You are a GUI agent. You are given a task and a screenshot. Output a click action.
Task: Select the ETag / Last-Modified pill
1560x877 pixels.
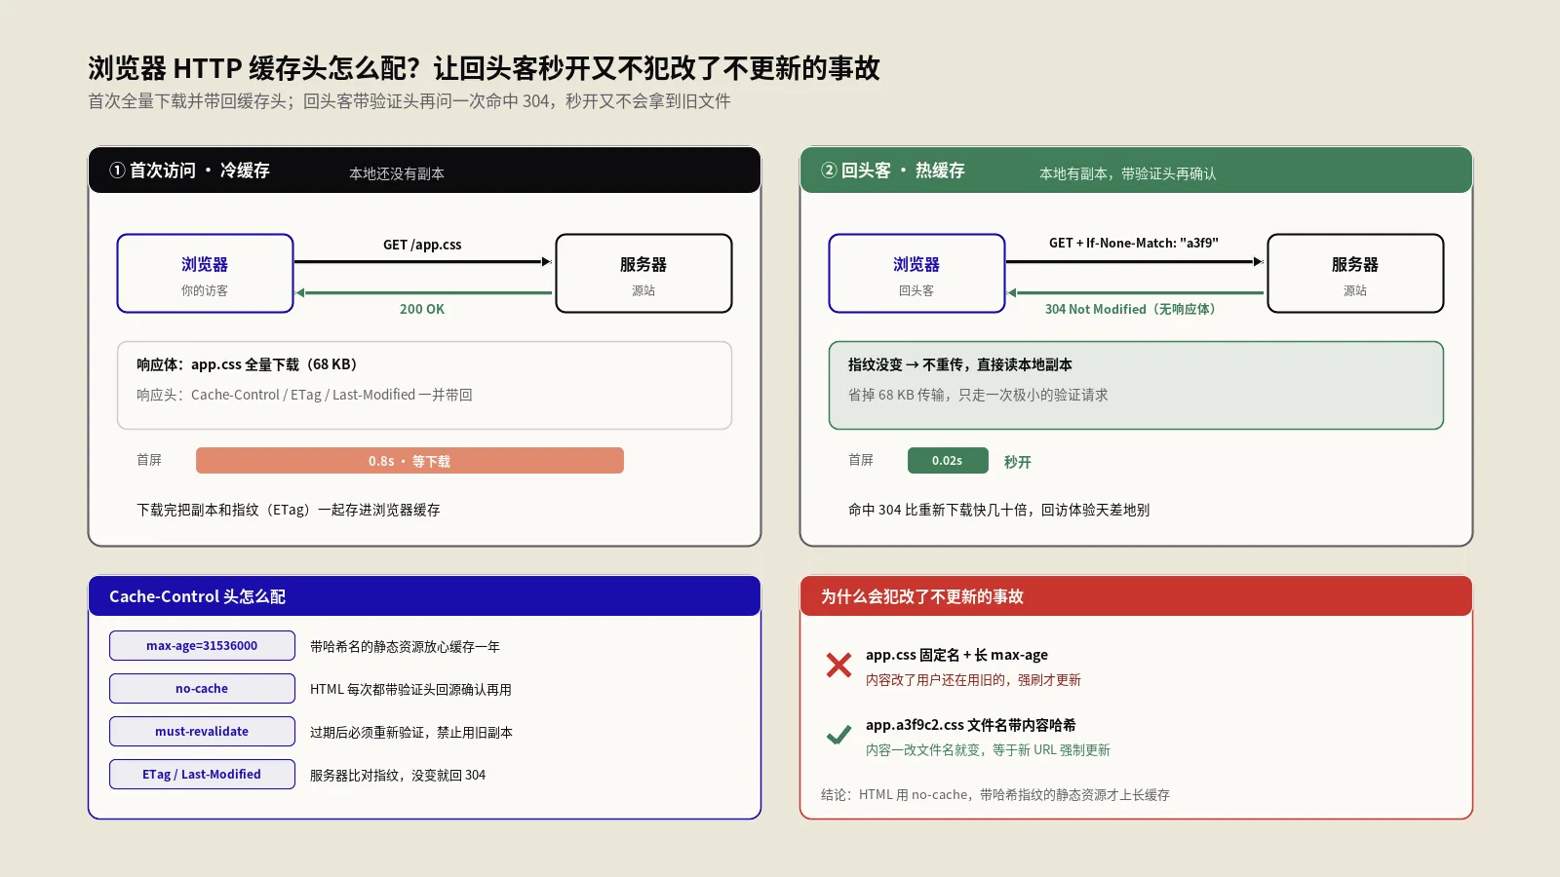202,774
